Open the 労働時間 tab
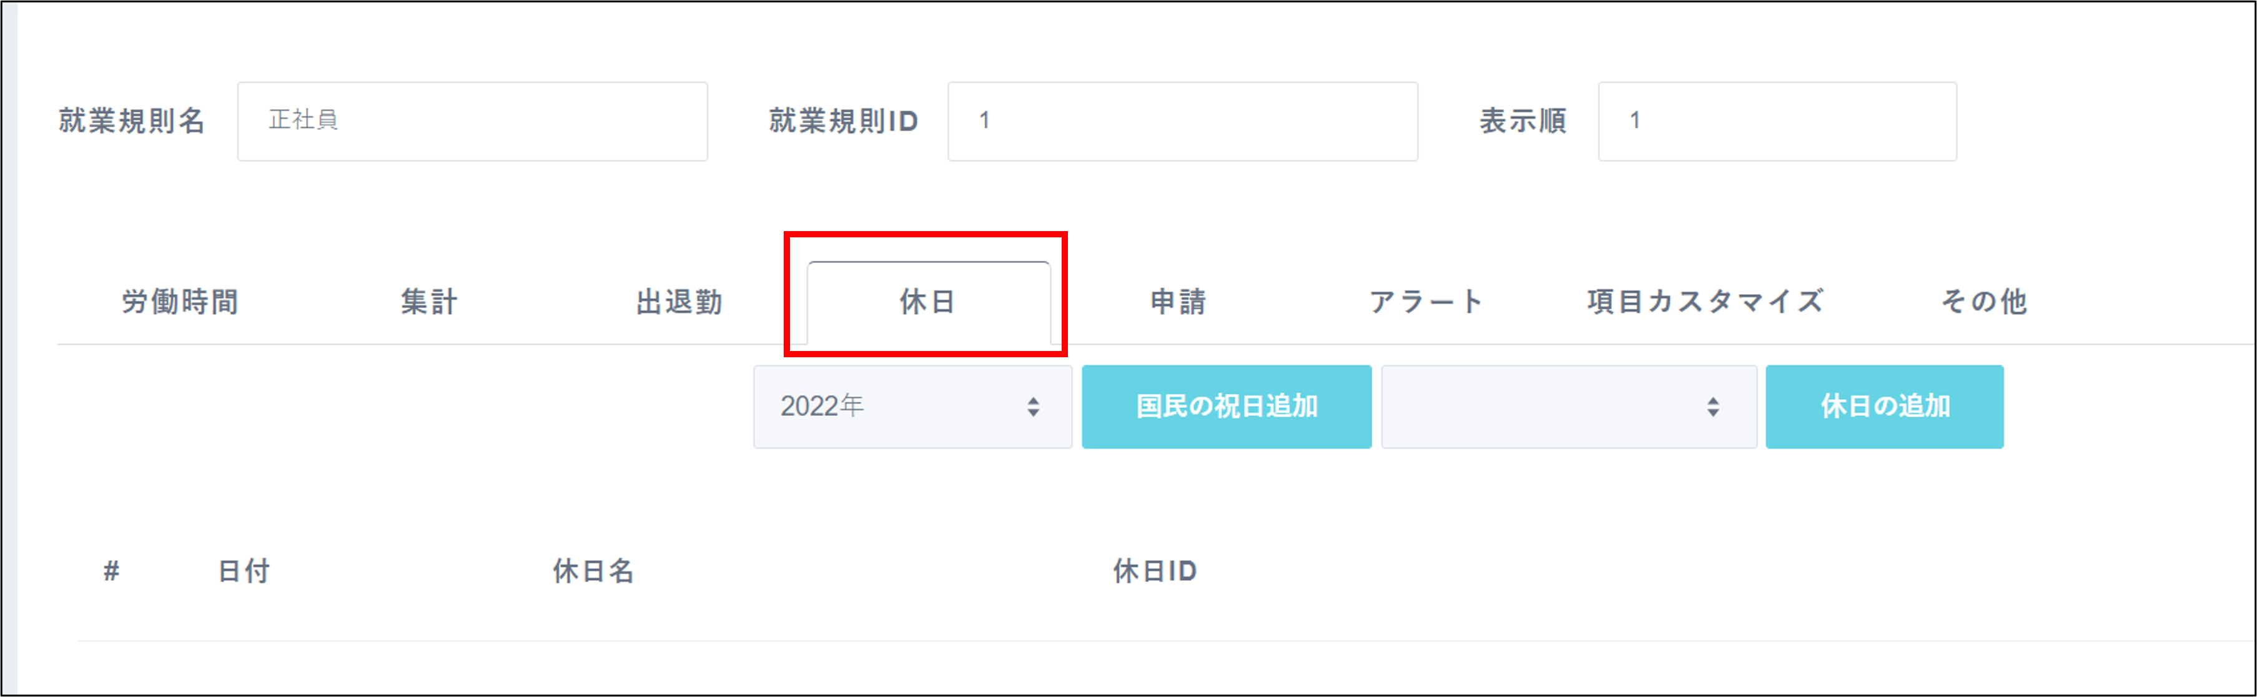Screen dimensions: 2257x697 coord(180,302)
